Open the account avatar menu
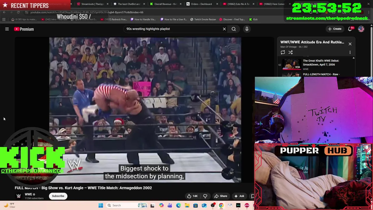Viewport: 373px width, 210px height. coord(361,29)
